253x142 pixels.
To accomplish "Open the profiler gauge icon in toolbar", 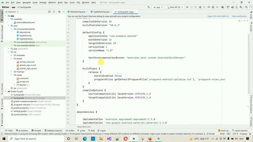I will [x=209, y=7].
